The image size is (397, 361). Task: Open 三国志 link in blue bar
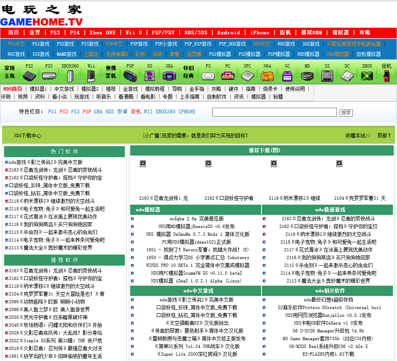coord(91,54)
